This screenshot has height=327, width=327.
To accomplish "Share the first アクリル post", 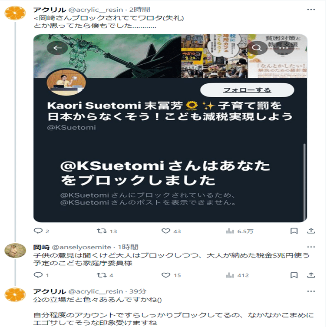I will (x=311, y=231).
